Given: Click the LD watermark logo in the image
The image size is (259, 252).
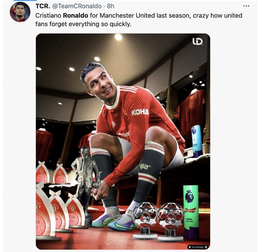Looking at the screenshot, I should 197,41.
